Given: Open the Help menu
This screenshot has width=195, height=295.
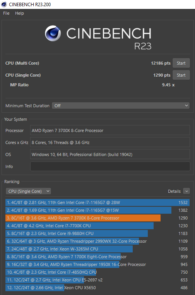Looking at the screenshot, I should (x=19, y=13).
